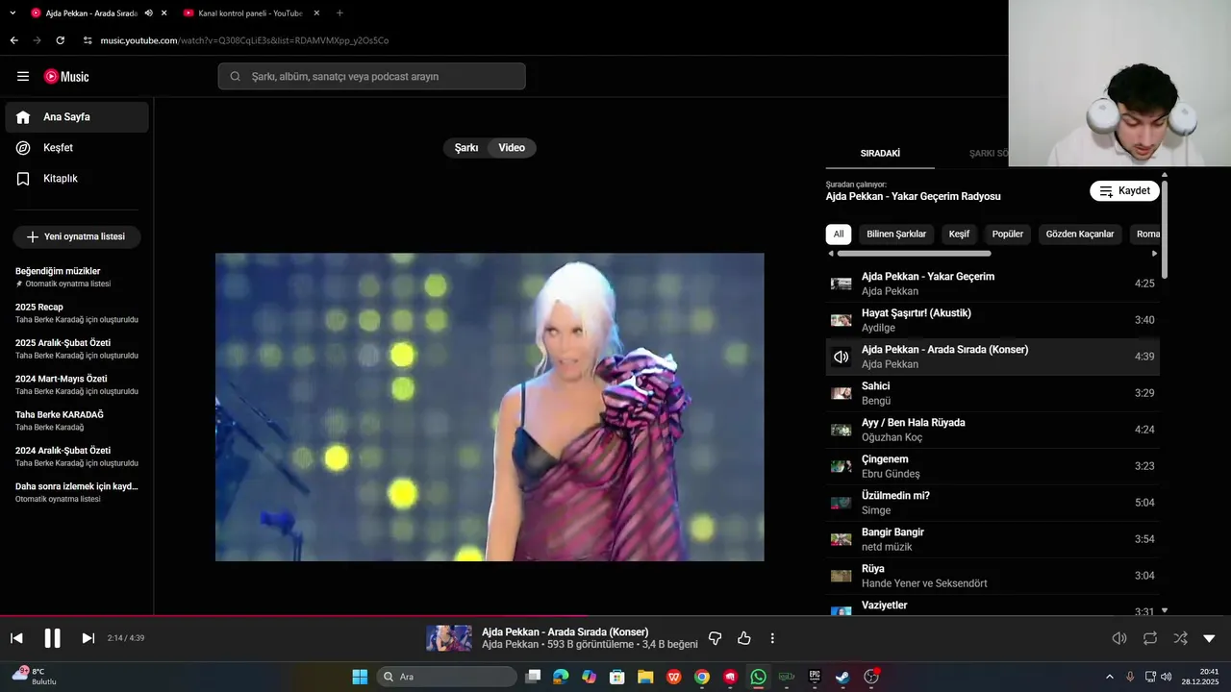The height and width of the screenshot is (692, 1231).
Task: Open Daha sonra izlemek için kaydedilenler playlist
Action: click(x=77, y=492)
